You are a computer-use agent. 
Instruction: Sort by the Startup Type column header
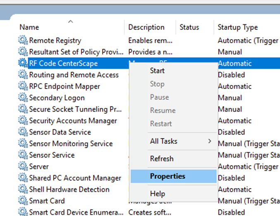pyautogui.click(x=237, y=27)
